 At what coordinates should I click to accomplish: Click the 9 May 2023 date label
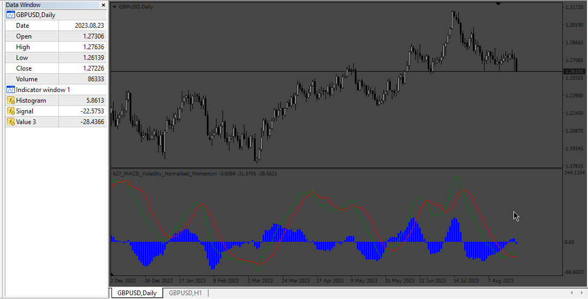point(364,280)
